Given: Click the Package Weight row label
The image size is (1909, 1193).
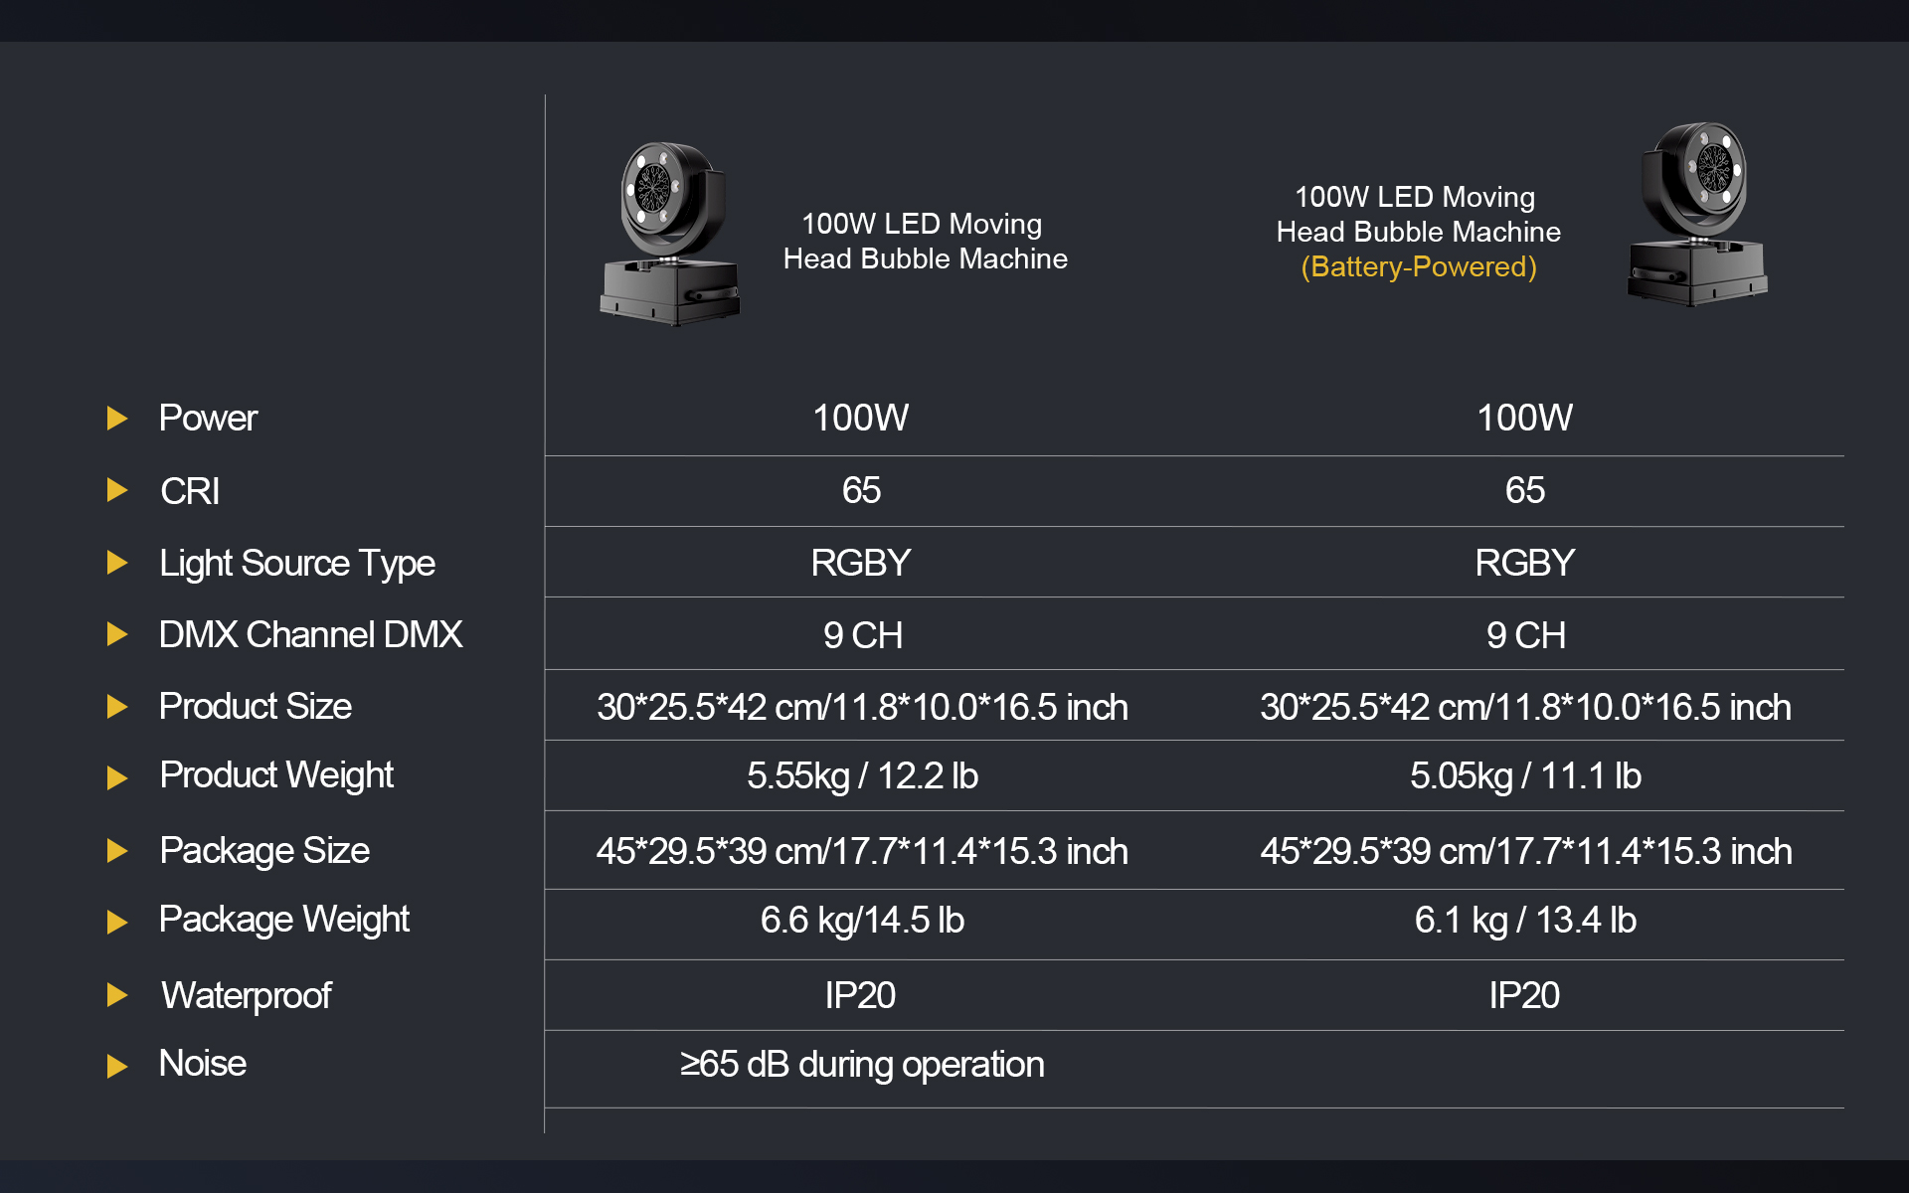Looking at the screenshot, I should (284, 921).
